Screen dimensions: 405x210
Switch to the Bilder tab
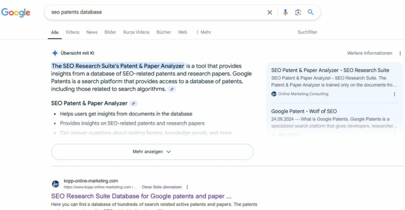(x=110, y=32)
